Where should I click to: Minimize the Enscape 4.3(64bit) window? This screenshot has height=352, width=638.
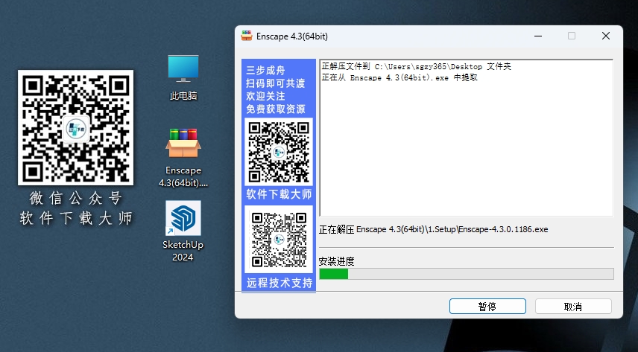click(538, 36)
